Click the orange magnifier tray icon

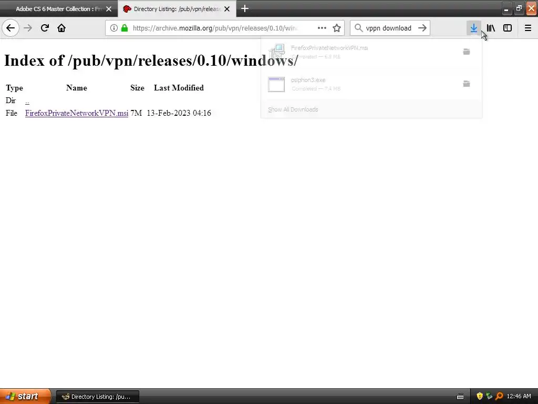(499, 396)
